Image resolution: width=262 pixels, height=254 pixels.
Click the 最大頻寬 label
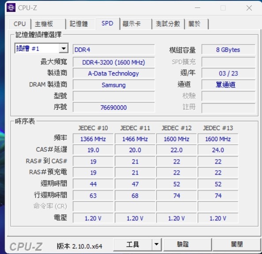(x=54, y=62)
